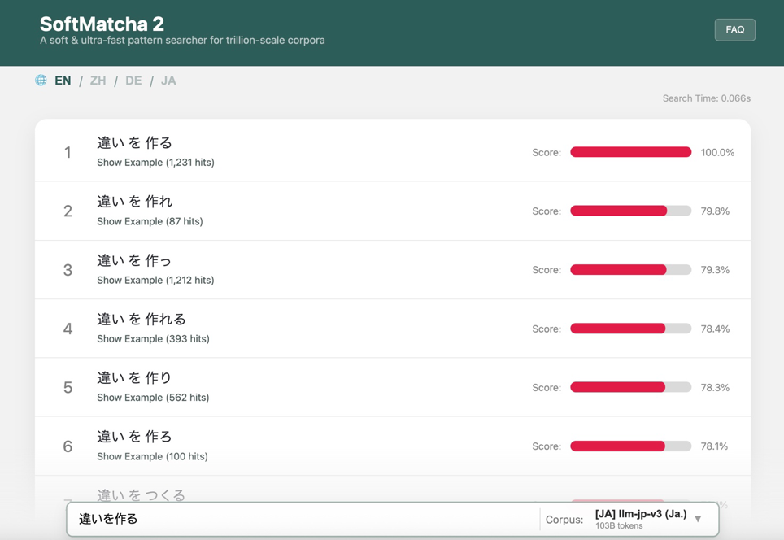Select result text 違い を 作り
Screen dimensions: 784x540
point(134,378)
